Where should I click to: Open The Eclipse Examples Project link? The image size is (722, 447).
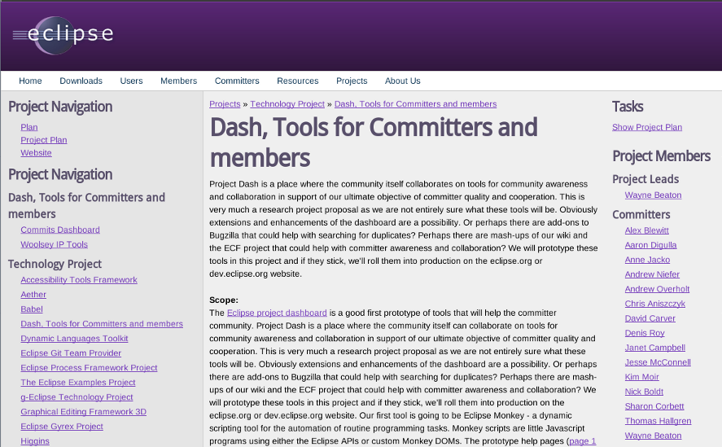[78, 383]
